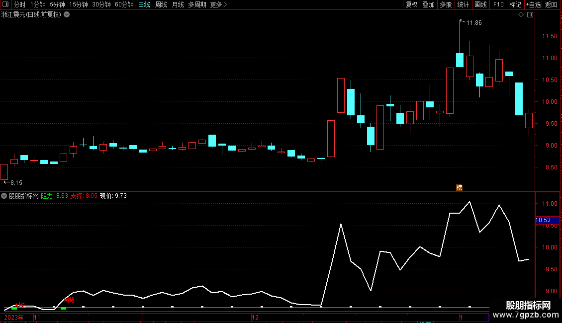Click the 现价: 9.73 current price value
This screenshot has width=562, height=323.
point(113,196)
